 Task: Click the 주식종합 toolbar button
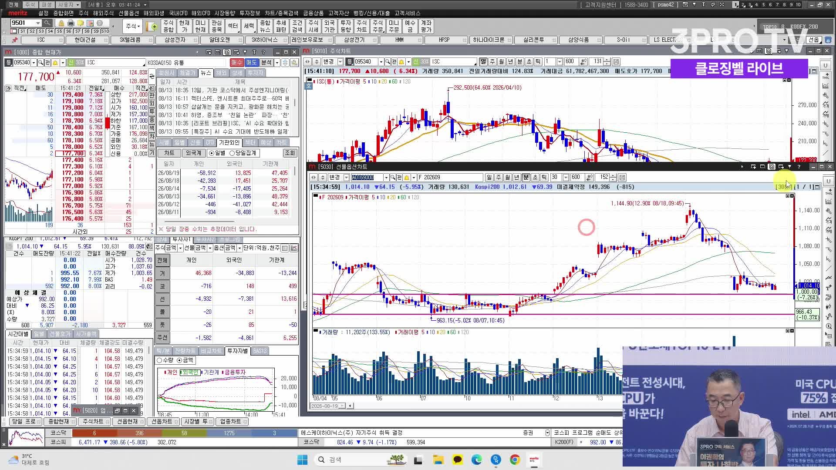point(169,27)
